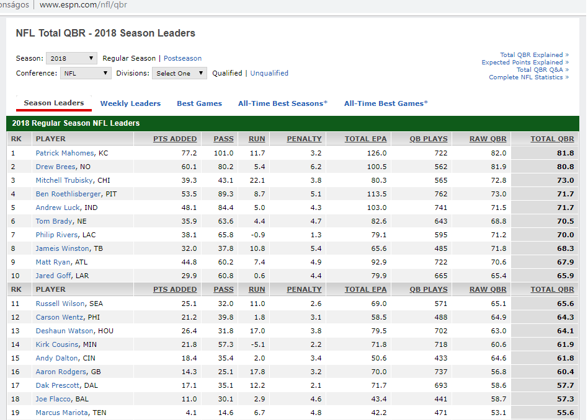Screen dimensions: 588x420
Task: Click Regular Season label
Action: pos(129,58)
